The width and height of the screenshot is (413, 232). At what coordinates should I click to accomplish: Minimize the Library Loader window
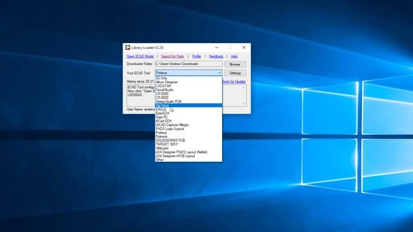[217, 48]
